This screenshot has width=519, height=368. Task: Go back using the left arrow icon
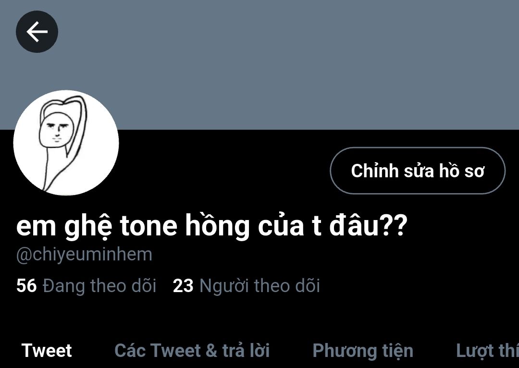tap(37, 32)
